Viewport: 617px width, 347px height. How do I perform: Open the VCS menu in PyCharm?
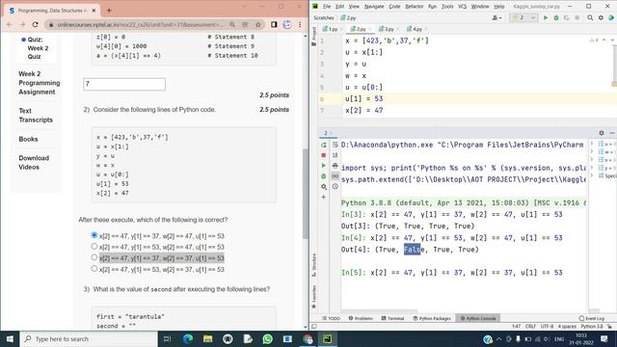462,7
